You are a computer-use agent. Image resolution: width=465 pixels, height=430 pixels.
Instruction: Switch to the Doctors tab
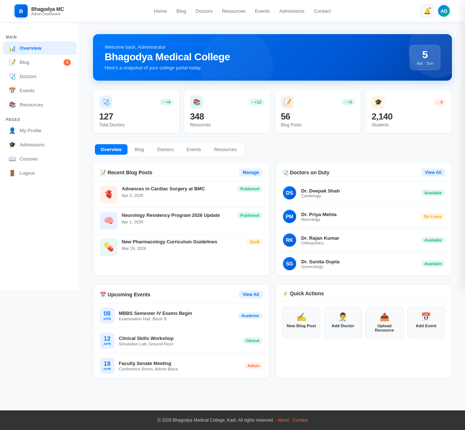(165, 150)
